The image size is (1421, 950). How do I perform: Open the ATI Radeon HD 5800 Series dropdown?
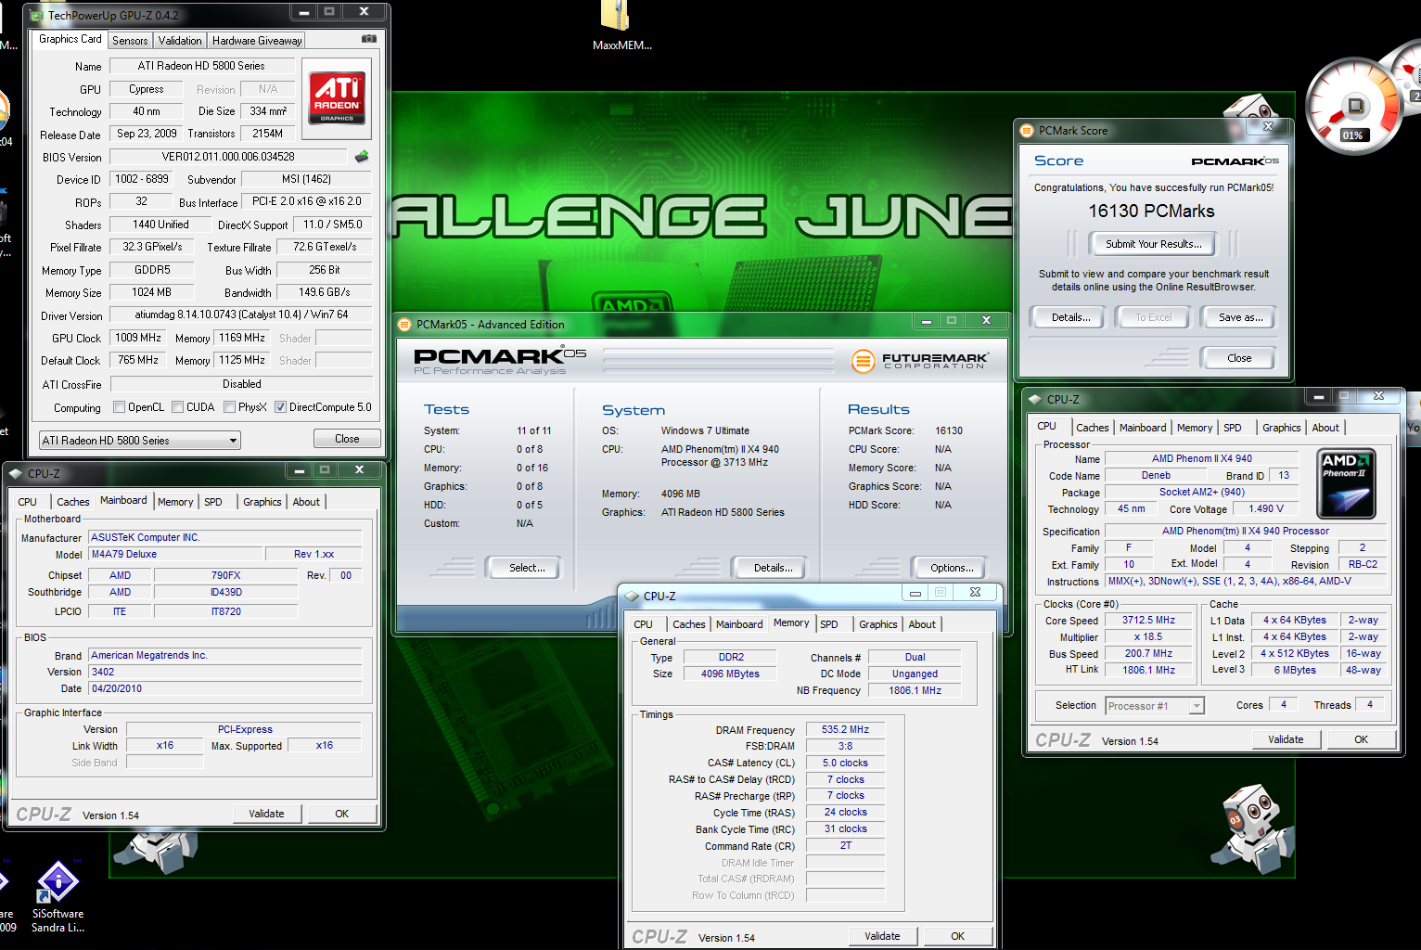click(139, 440)
